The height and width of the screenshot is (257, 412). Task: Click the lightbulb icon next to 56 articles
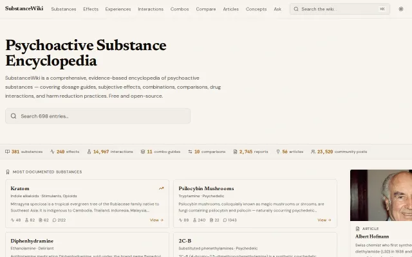point(278,152)
